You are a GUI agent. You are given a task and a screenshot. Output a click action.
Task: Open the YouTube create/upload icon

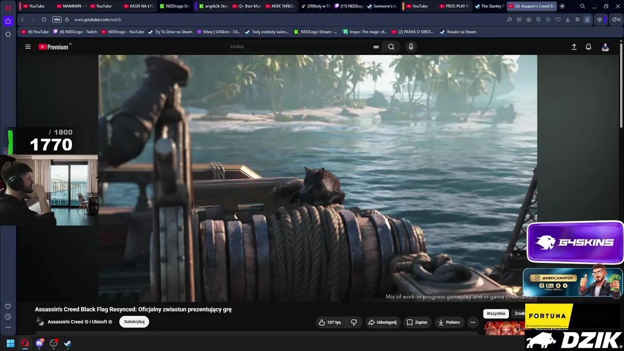tap(574, 47)
